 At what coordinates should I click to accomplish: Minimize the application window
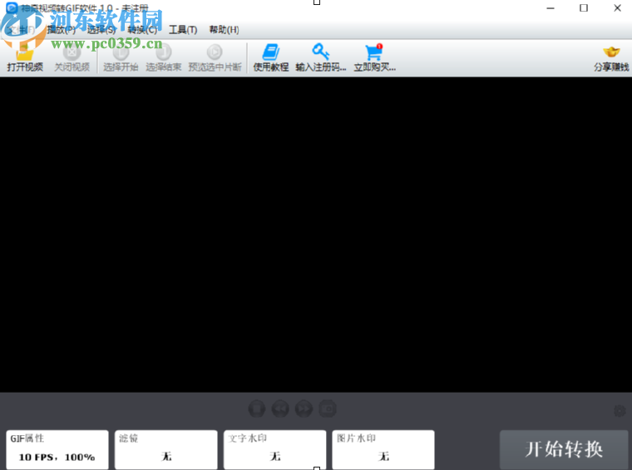[551, 8]
